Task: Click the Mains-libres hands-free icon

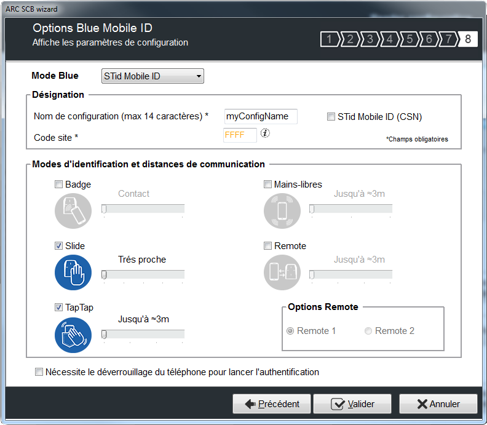Action: point(282,211)
